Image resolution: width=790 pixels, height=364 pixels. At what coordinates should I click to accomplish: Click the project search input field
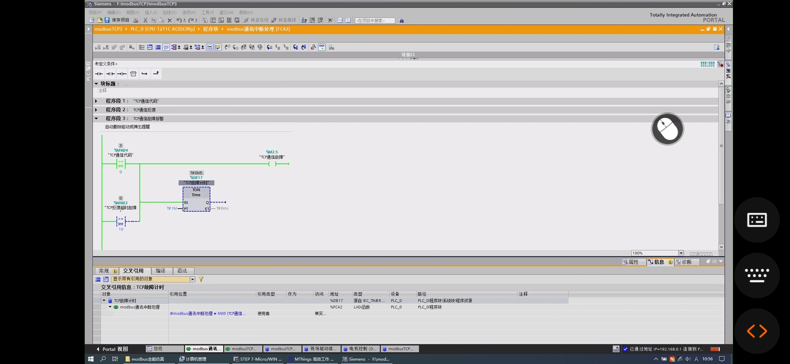pos(374,21)
